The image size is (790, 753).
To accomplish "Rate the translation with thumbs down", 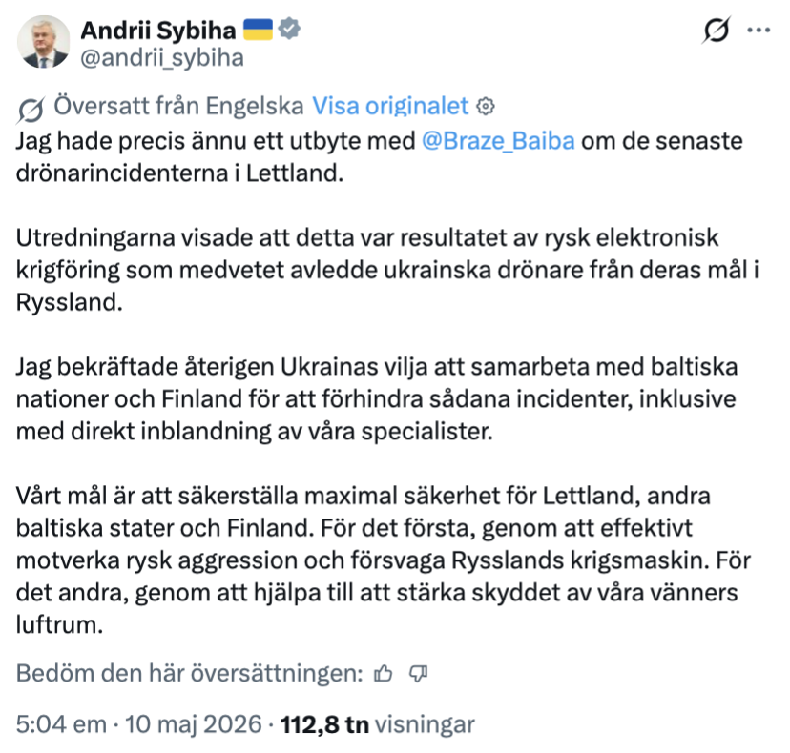I will [418, 674].
